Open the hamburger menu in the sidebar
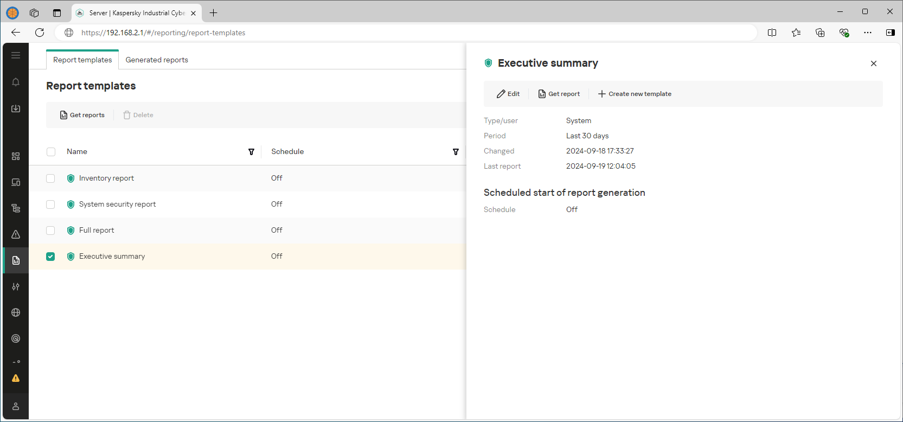This screenshot has width=903, height=422. click(x=16, y=55)
